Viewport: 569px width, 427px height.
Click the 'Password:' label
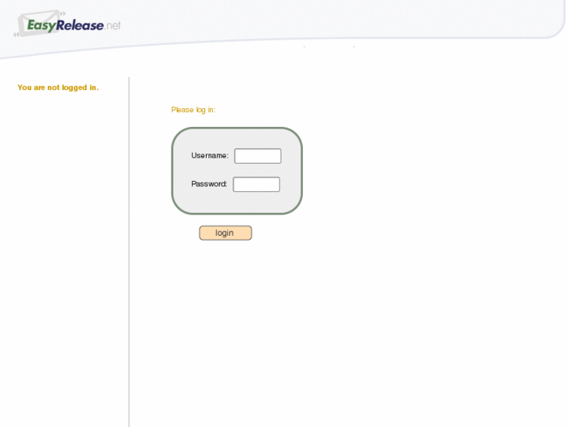pos(209,184)
